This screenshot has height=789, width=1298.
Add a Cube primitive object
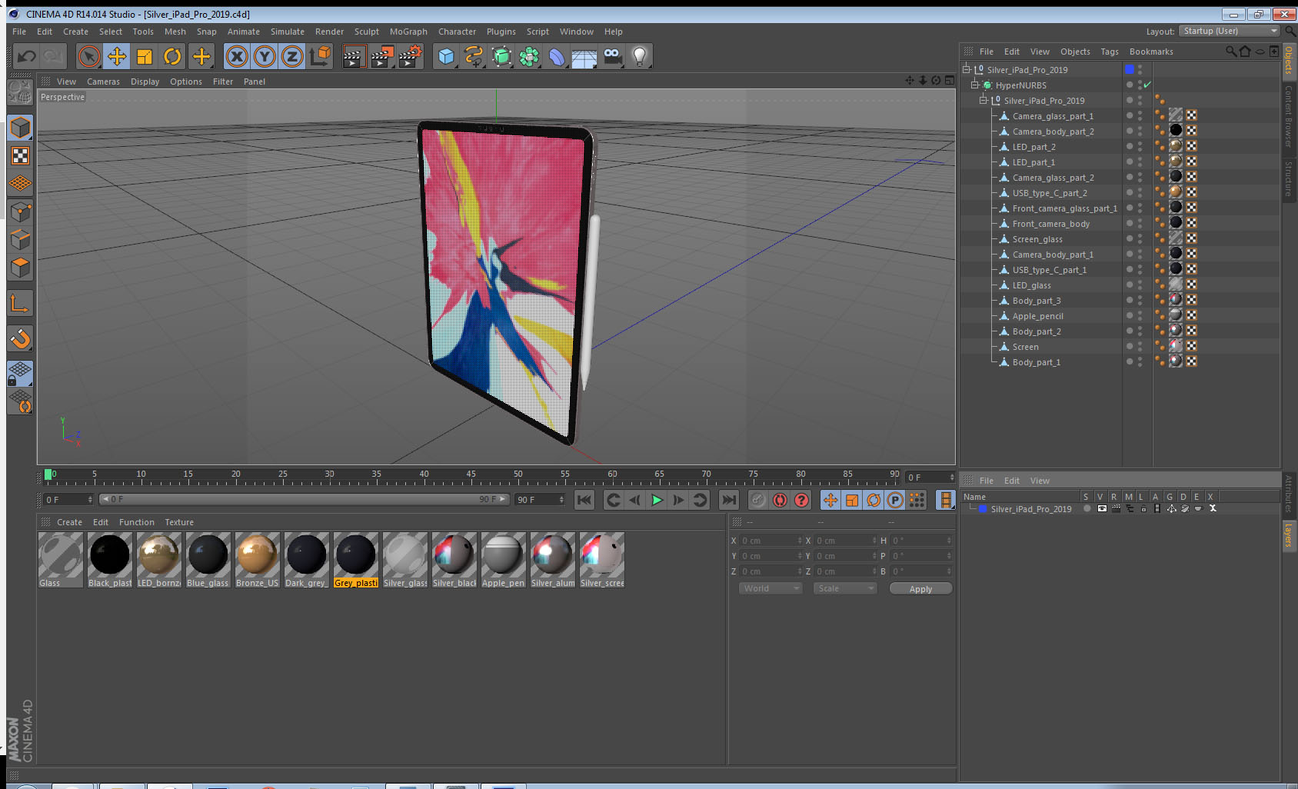446,56
